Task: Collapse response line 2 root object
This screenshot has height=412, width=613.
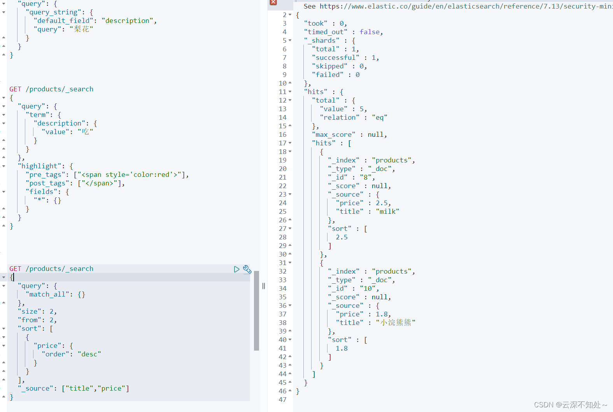Action: 290,15
